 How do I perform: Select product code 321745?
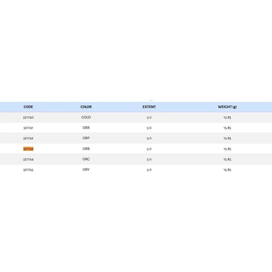(x=28, y=170)
